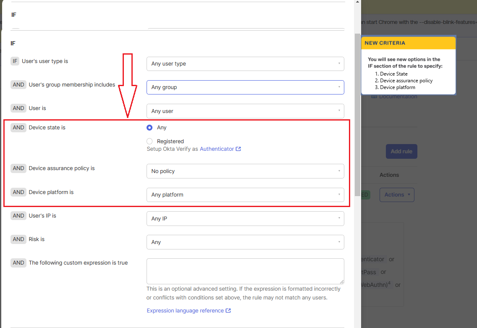Select the 'Registered' device state option
Screen dimensions: 477x328
coord(149,142)
